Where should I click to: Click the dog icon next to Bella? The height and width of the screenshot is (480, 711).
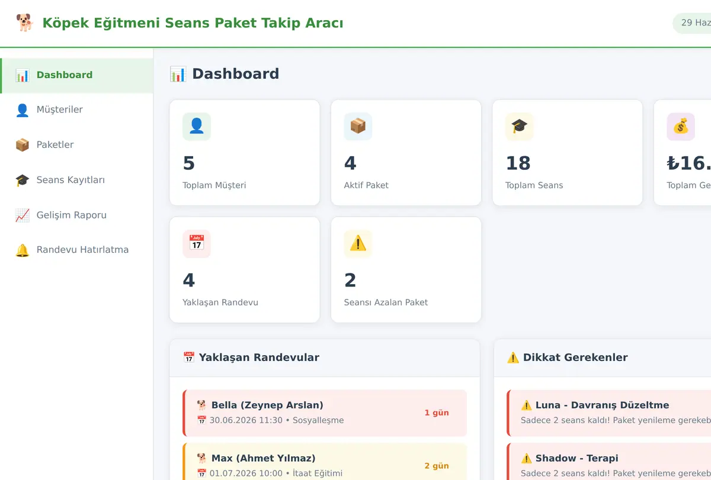(202, 405)
